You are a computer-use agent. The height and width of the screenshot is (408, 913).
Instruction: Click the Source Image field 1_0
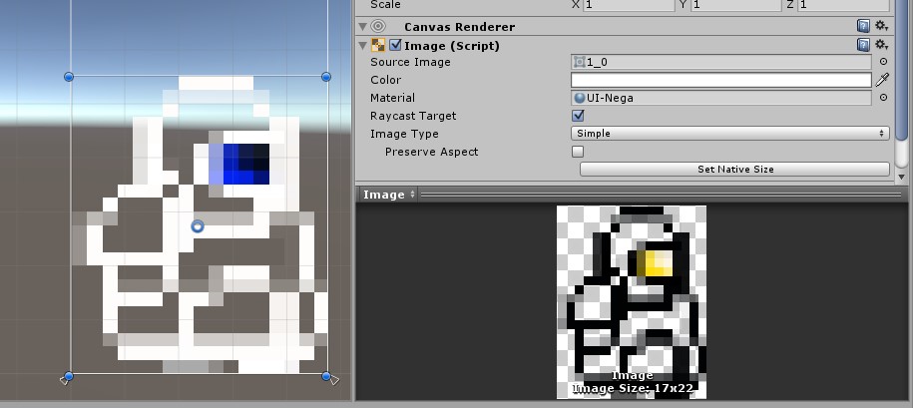tap(720, 62)
